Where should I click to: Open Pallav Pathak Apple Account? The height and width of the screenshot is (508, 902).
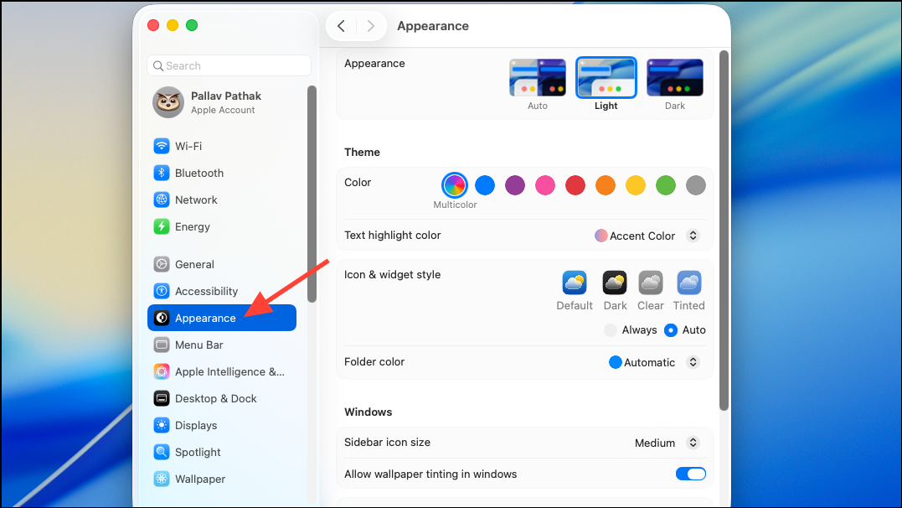coord(221,102)
